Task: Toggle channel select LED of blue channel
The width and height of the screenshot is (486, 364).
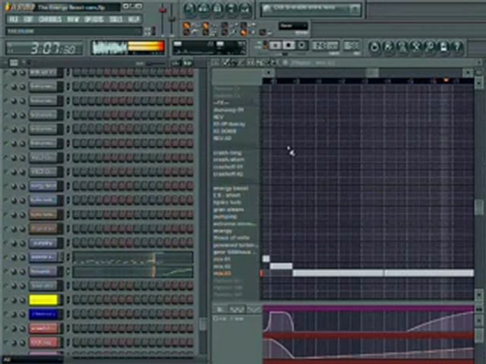Action: [x=68, y=314]
